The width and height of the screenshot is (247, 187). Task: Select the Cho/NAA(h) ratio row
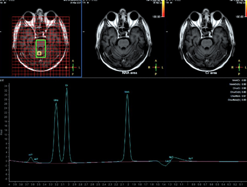237,100
